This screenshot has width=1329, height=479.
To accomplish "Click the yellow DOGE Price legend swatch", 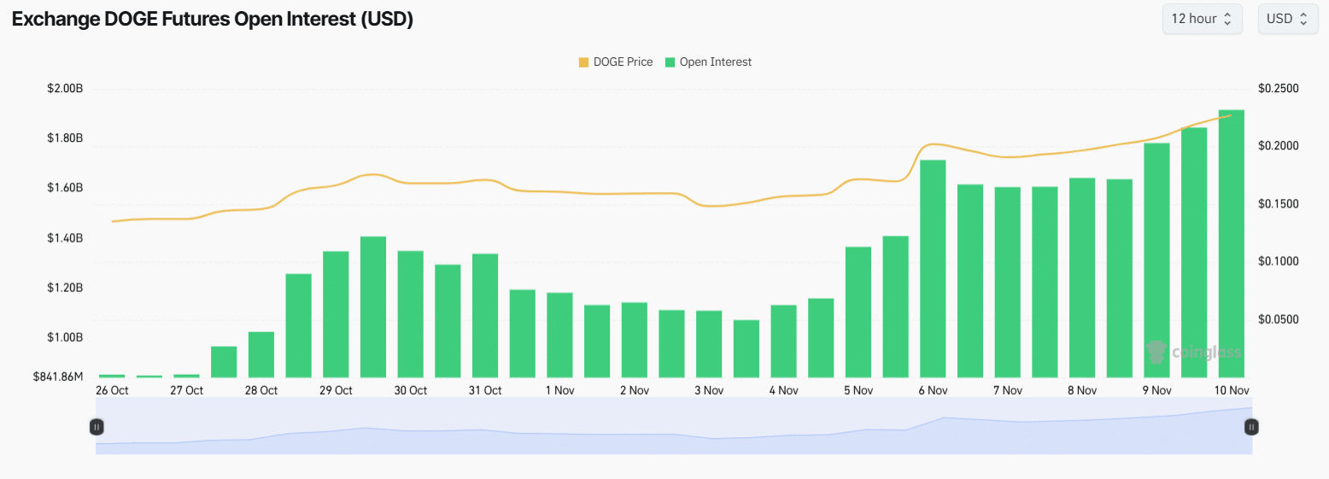I will point(583,62).
